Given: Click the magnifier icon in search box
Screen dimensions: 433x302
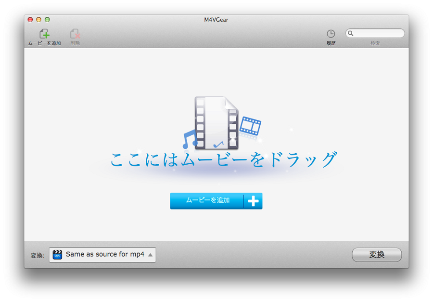Looking at the screenshot, I should tap(351, 33).
